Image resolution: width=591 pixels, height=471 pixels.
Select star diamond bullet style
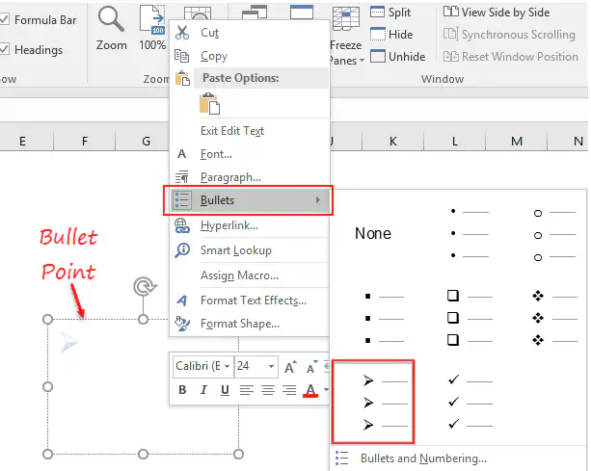pyautogui.click(x=554, y=319)
